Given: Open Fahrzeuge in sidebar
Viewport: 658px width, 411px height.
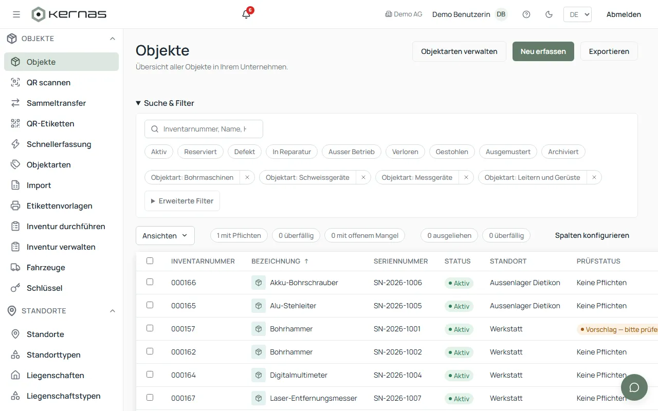Looking at the screenshot, I should pos(61,267).
